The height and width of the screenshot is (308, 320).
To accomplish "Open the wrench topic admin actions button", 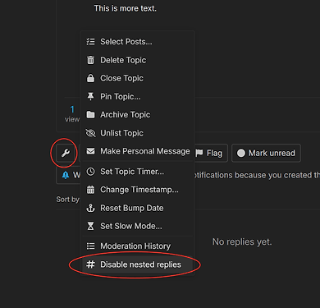I will (66, 153).
